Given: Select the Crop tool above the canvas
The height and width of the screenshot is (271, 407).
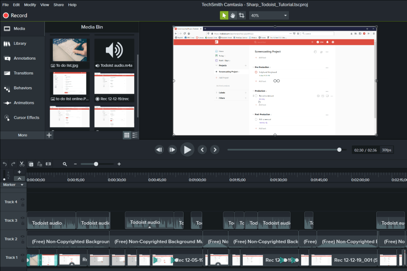Looking at the screenshot, I should point(242,15).
